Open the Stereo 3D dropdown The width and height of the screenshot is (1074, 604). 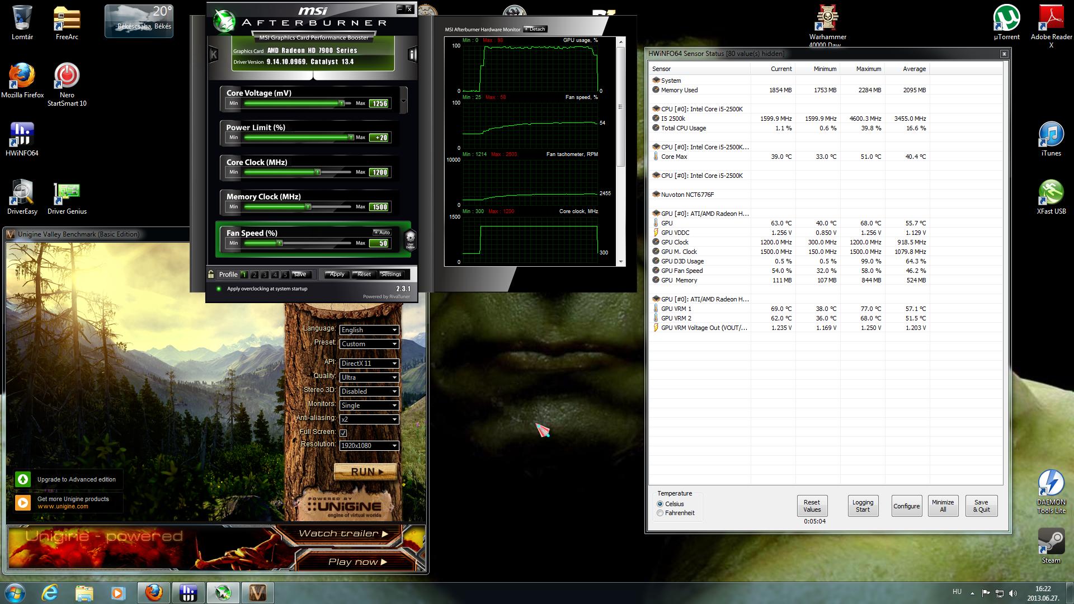pyautogui.click(x=369, y=391)
